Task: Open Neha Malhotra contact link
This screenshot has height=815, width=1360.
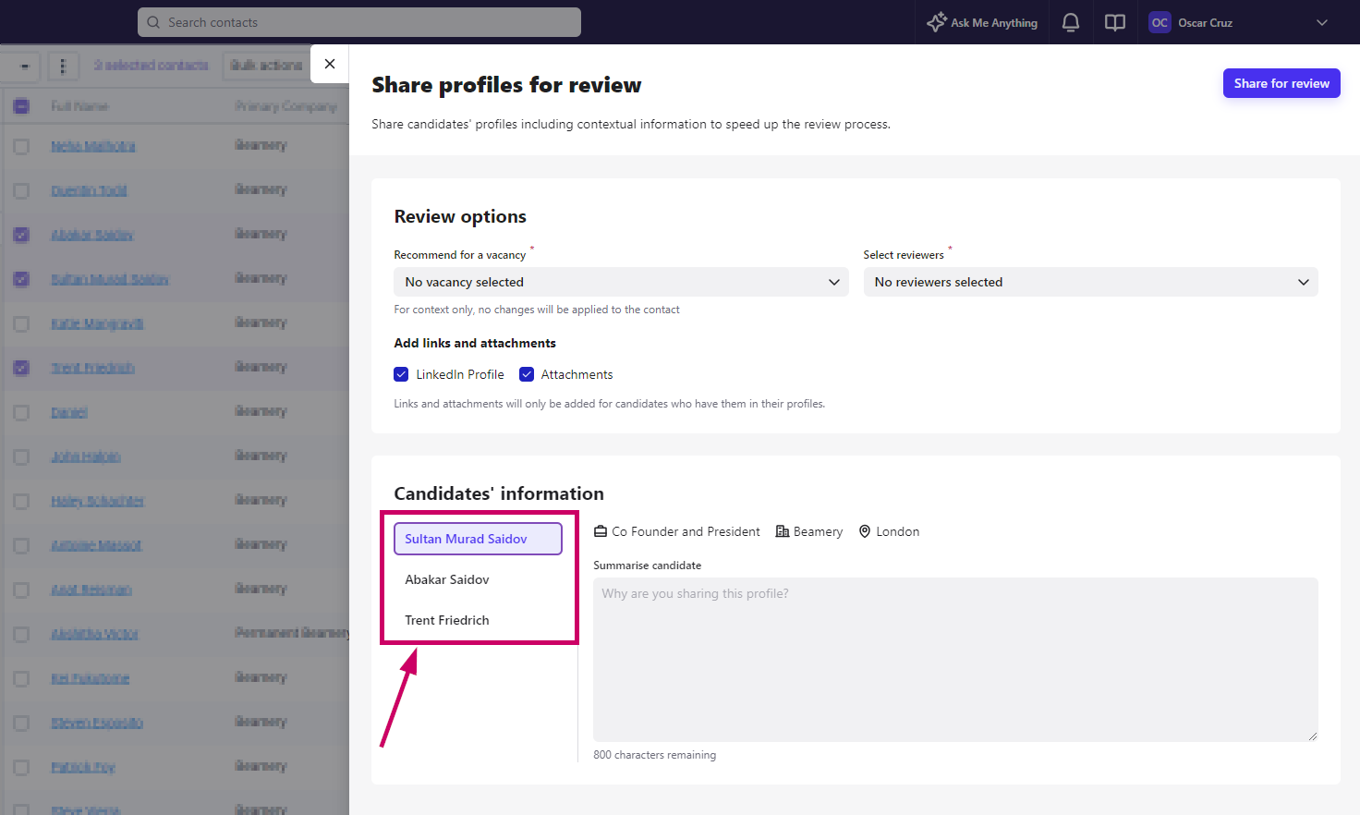Action: click(x=93, y=146)
